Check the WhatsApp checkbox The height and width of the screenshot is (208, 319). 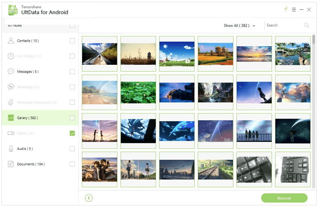[x=72, y=87]
